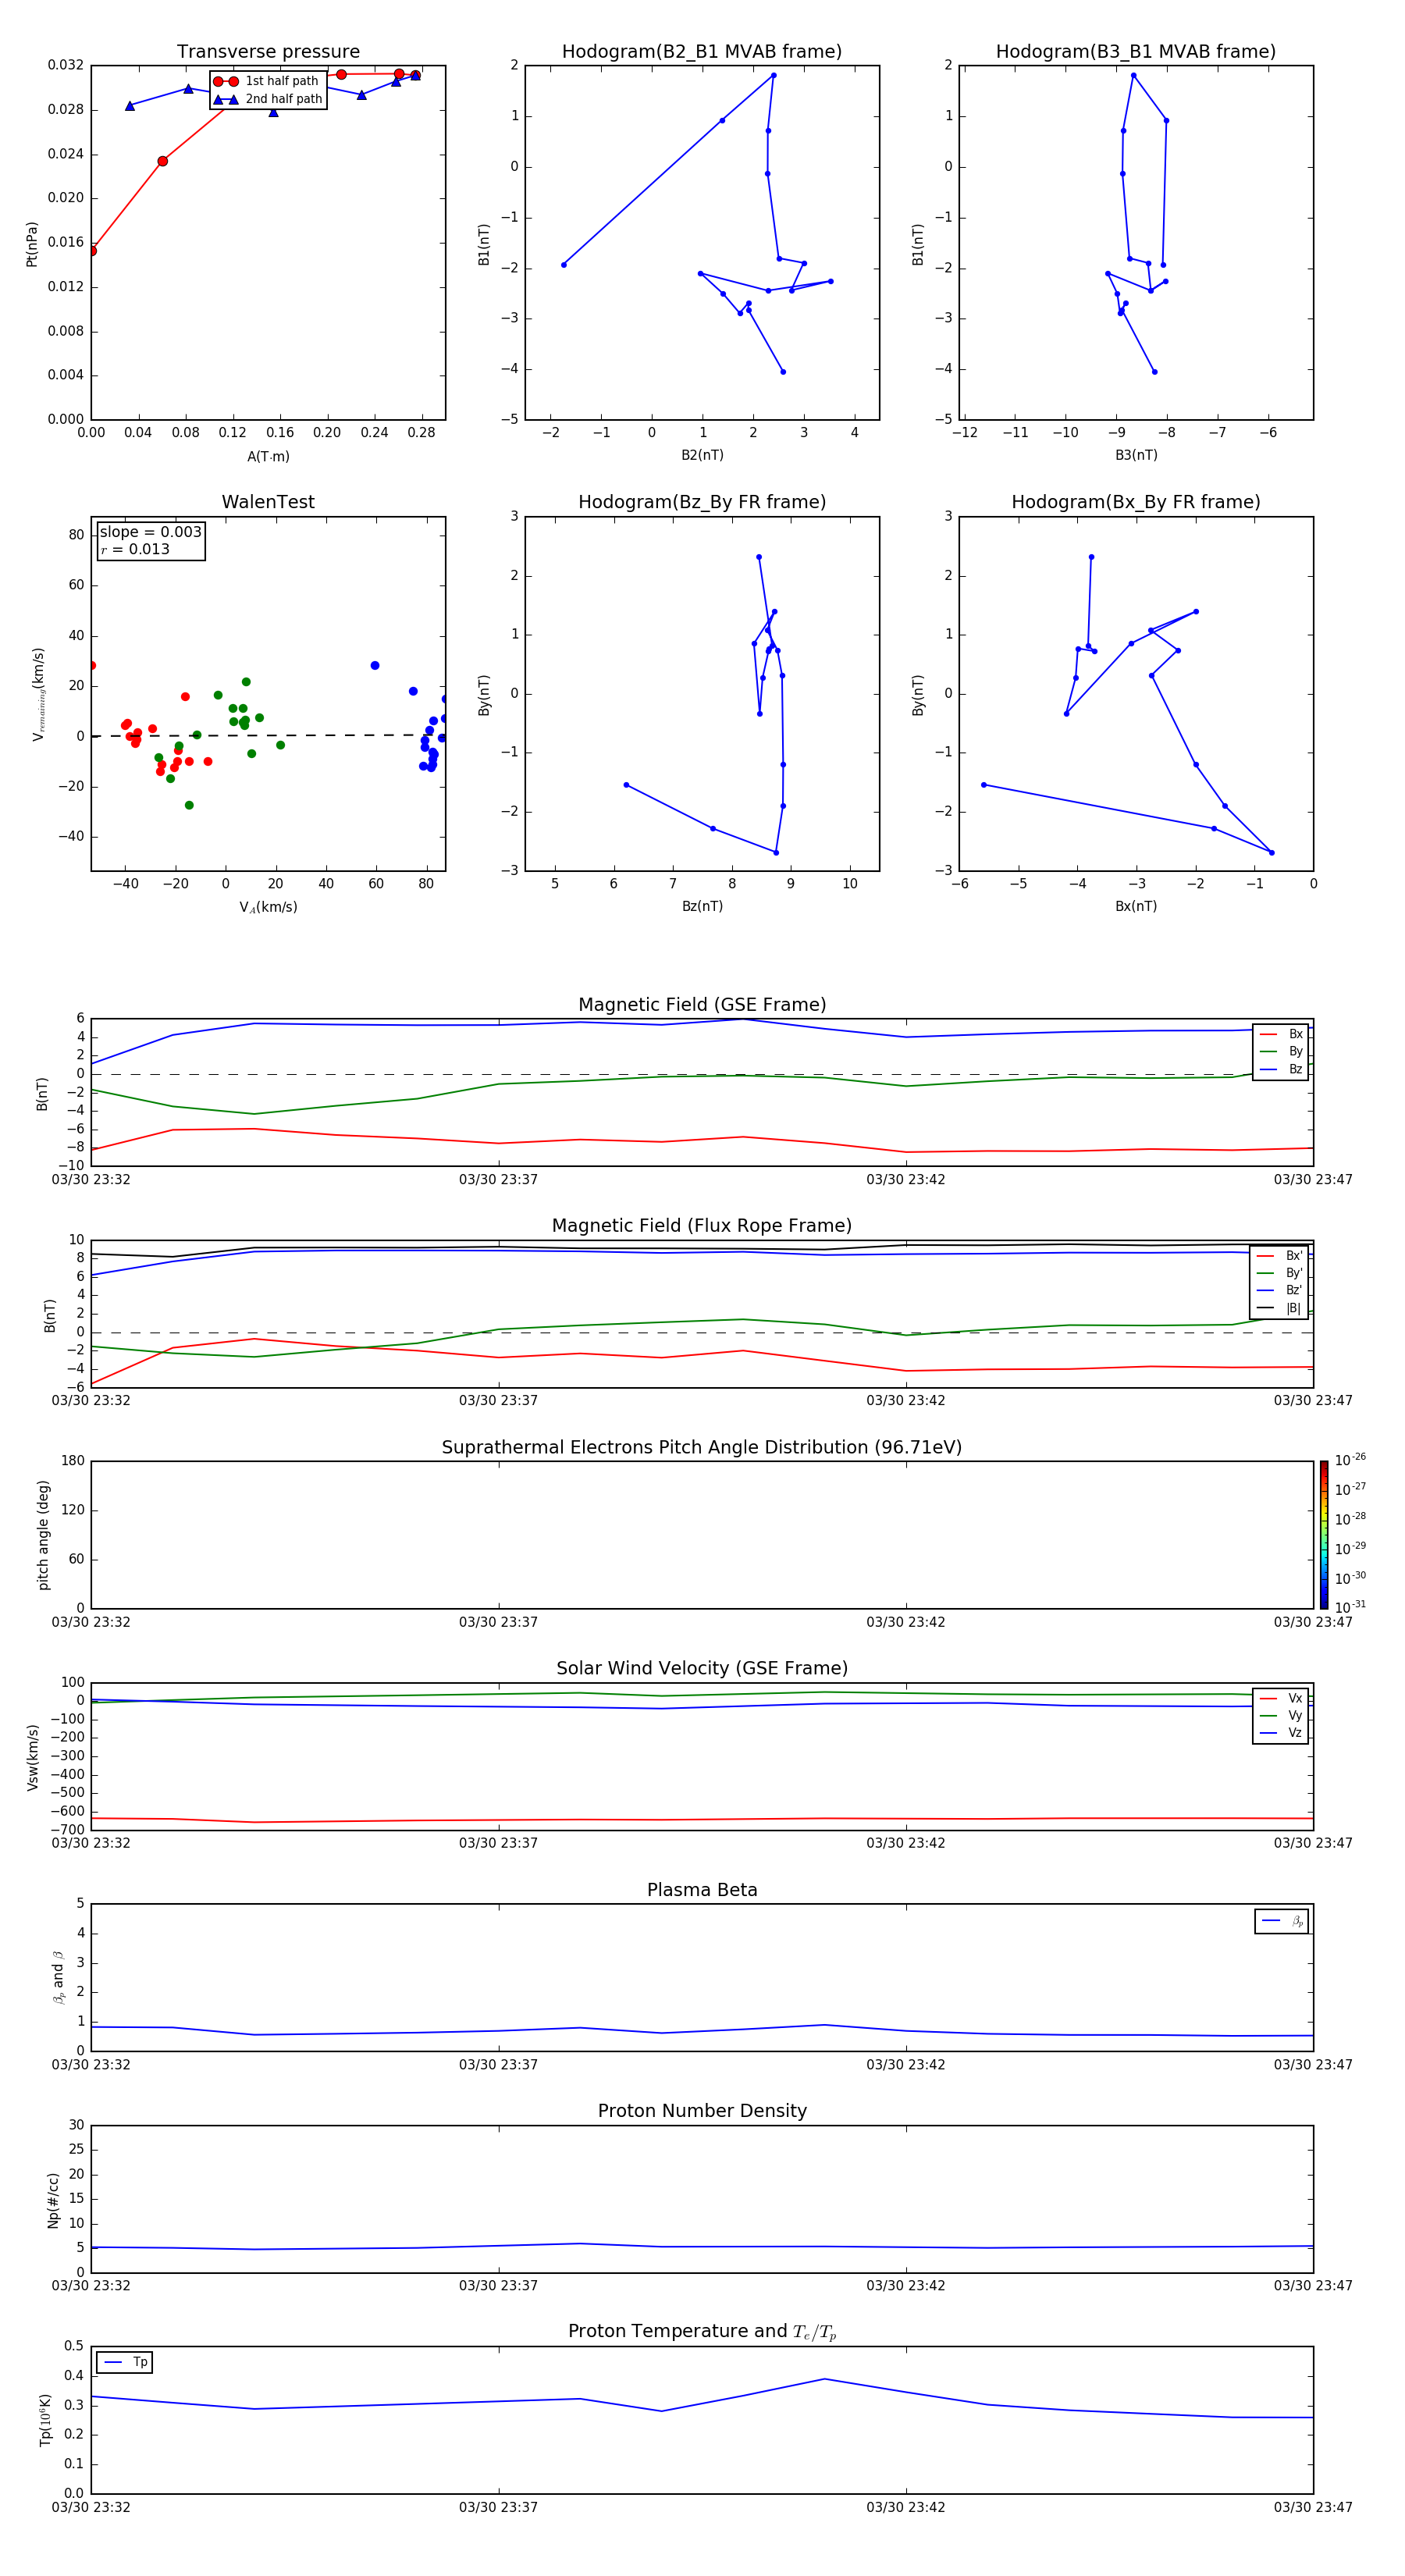1405x2576 pixels.
Task: Select the Tp legend entry in temperature plot
Action: click(x=125, y=2362)
